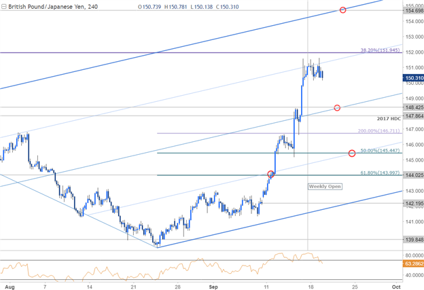Click the 18 date label on time axis
The image size is (424, 290).
[311, 287]
